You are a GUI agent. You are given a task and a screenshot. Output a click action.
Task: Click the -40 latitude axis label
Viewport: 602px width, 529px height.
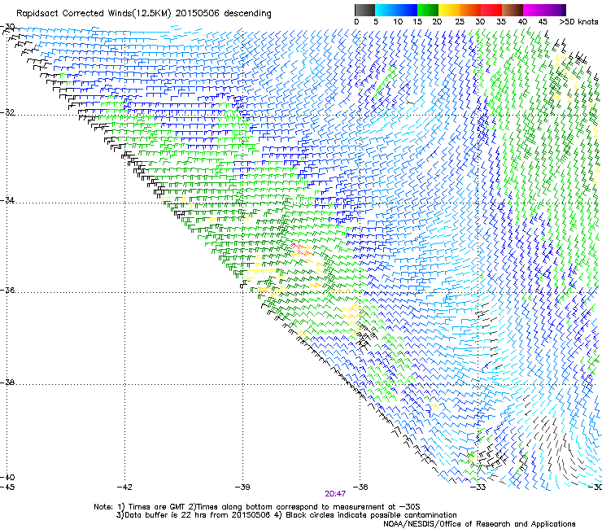click(x=7, y=477)
